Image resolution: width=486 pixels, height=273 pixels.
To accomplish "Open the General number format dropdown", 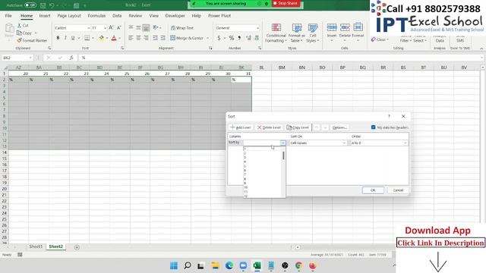I will pyautogui.click(x=257, y=28).
